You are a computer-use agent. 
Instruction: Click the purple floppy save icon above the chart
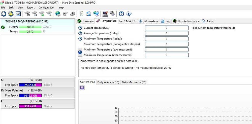tap(82, 88)
